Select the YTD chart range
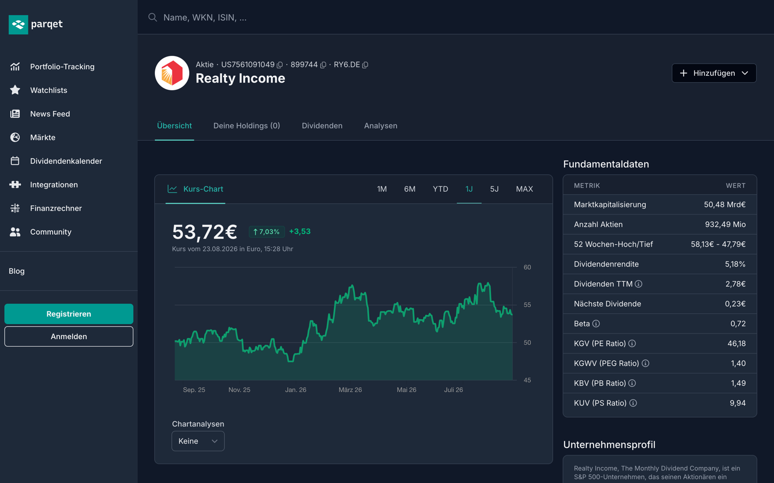This screenshot has height=483, width=774. pos(440,189)
